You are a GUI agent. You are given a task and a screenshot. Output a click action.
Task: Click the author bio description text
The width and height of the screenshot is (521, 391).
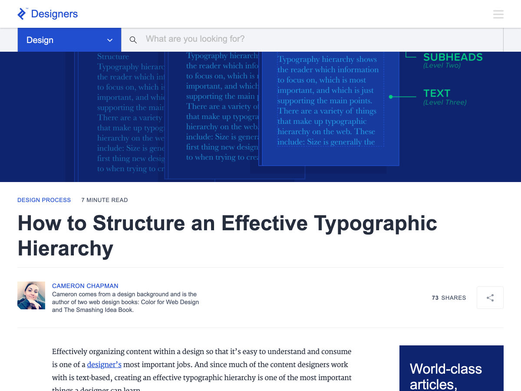[x=125, y=302]
